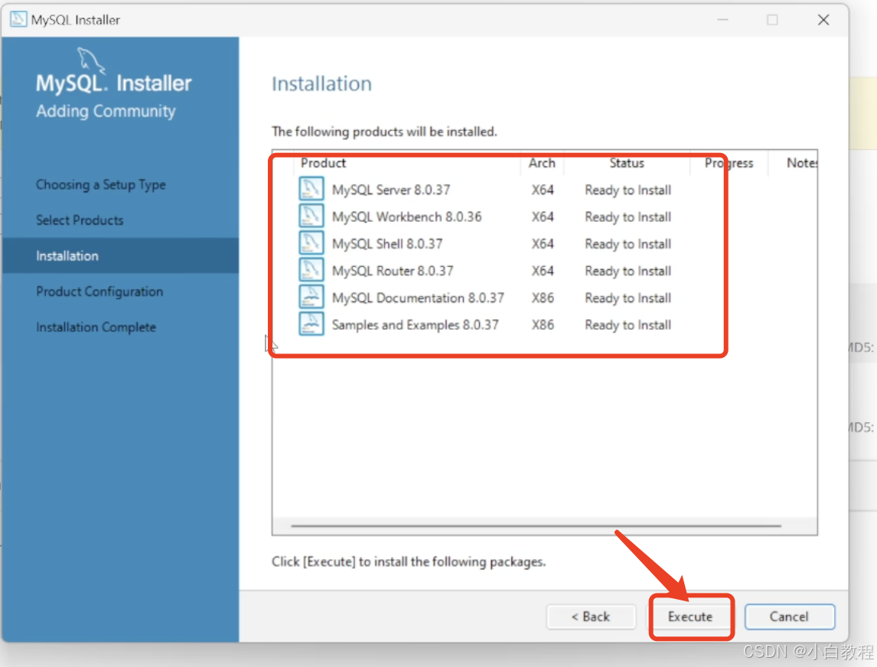Select the Samples and Examples 8.0.37 text

[x=415, y=325]
